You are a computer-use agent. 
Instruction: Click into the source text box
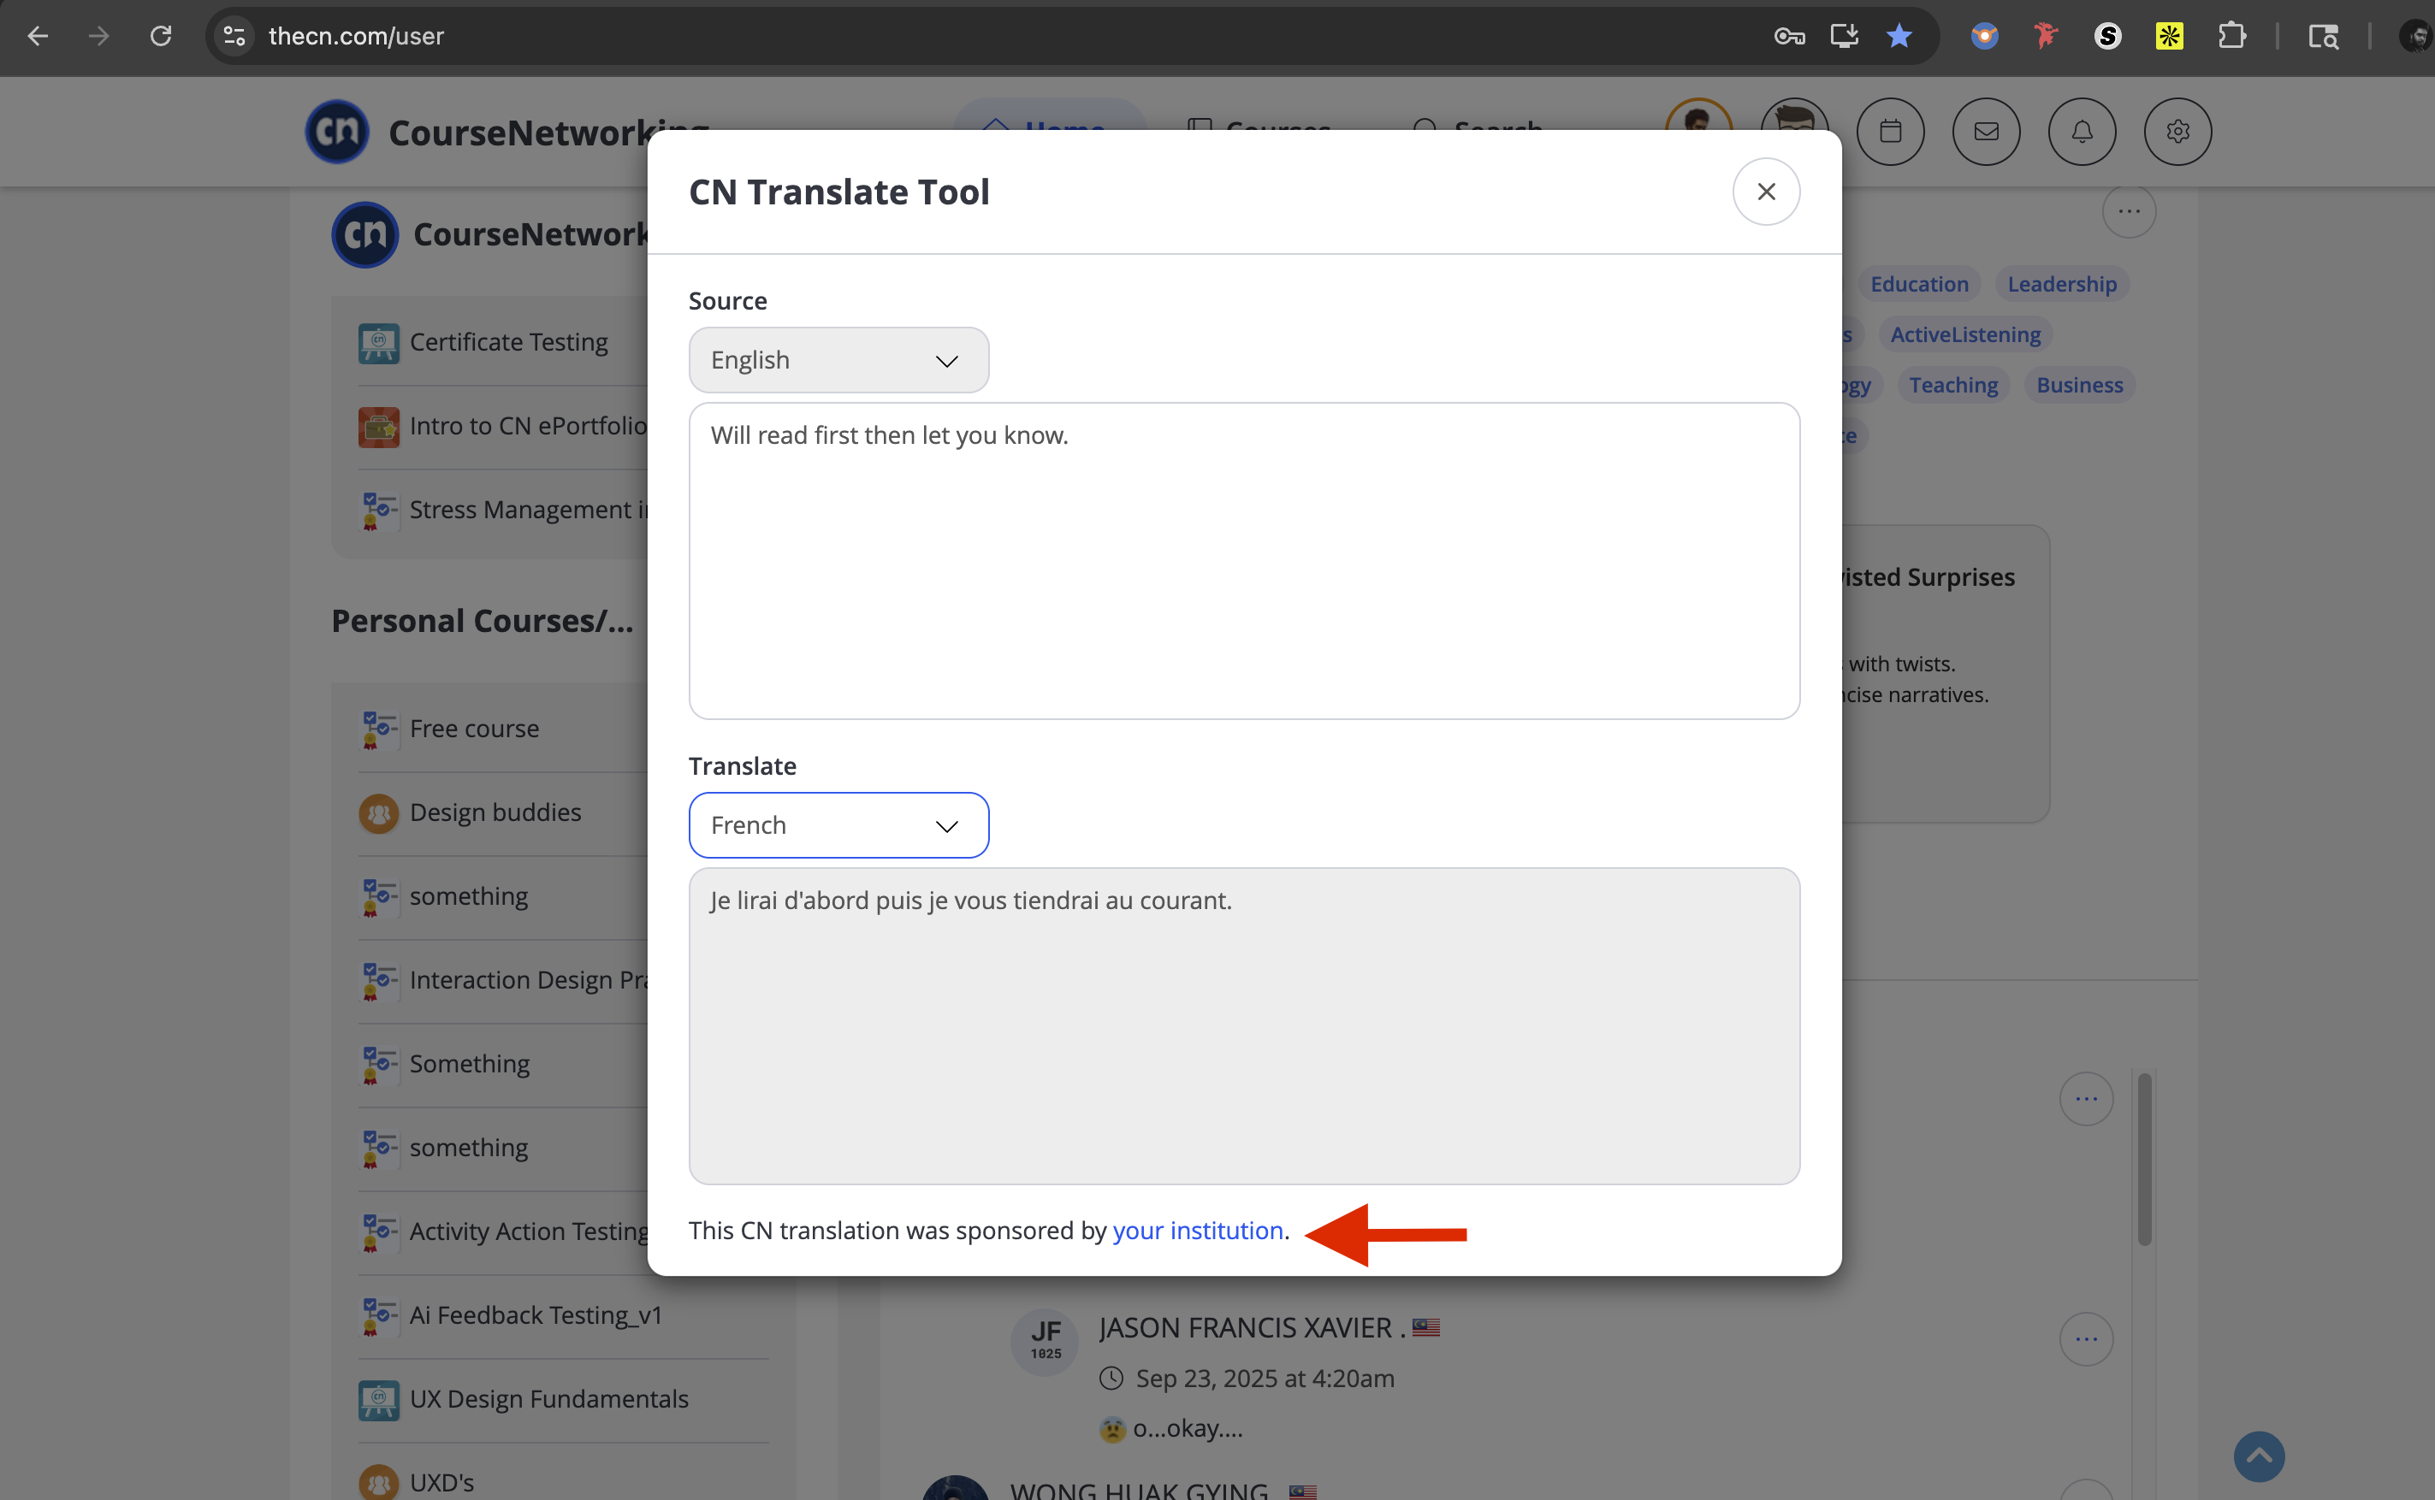[1244, 560]
